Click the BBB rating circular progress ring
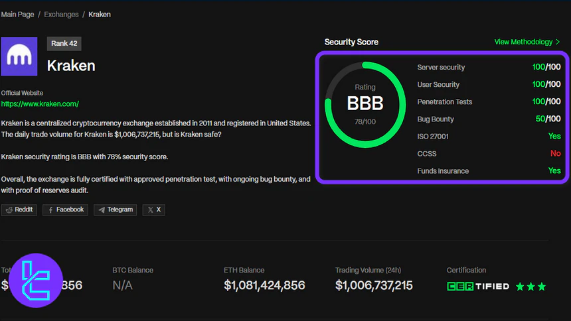 pos(365,105)
